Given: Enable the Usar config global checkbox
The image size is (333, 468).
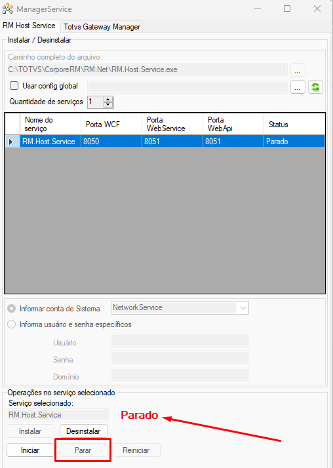Looking at the screenshot, I should (14, 86).
